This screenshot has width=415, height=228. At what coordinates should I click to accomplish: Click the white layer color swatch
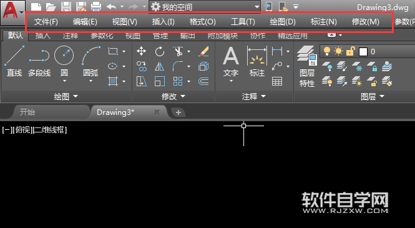tap(363, 52)
